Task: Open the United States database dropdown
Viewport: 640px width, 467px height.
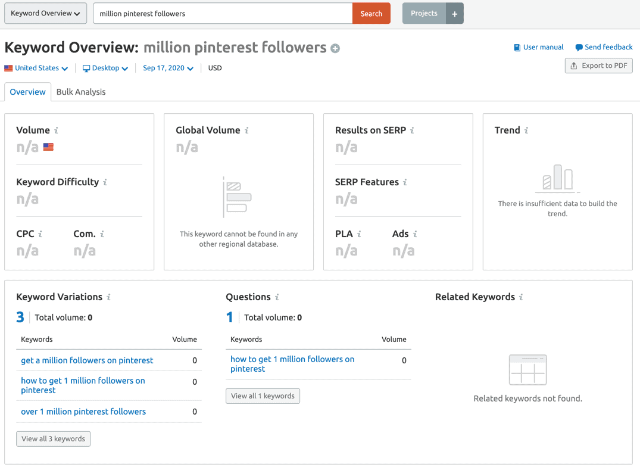Action: (x=36, y=68)
